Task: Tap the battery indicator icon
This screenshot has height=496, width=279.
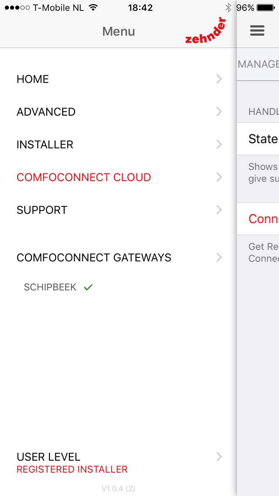Action: [265, 8]
